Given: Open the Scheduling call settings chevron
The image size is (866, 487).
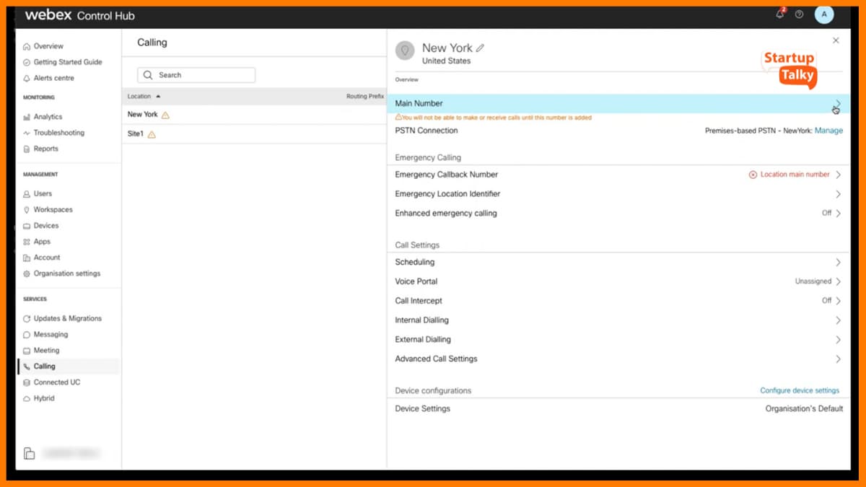Looking at the screenshot, I should coord(838,262).
